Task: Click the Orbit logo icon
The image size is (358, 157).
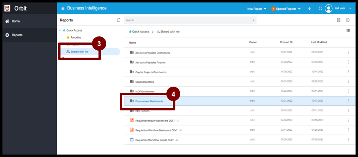Action: click(x=7, y=8)
